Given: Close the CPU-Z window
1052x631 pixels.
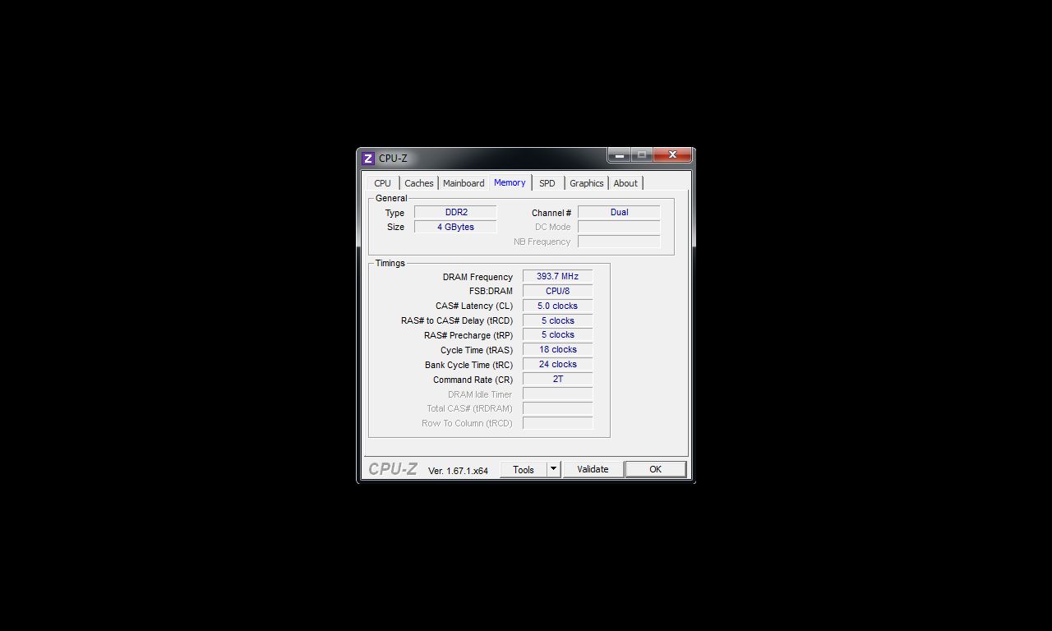Looking at the screenshot, I should point(673,155).
